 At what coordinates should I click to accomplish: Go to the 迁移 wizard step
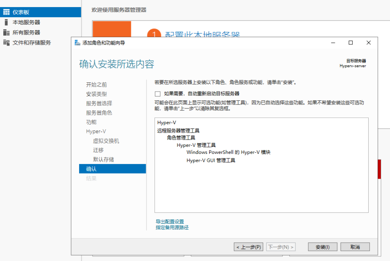[98, 150]
